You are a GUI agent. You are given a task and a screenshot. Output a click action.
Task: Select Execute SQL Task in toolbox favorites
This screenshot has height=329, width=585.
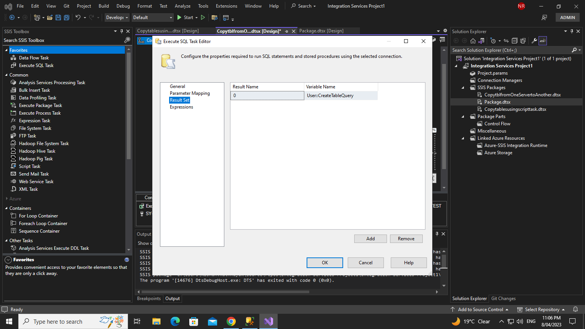pos(36,65)
